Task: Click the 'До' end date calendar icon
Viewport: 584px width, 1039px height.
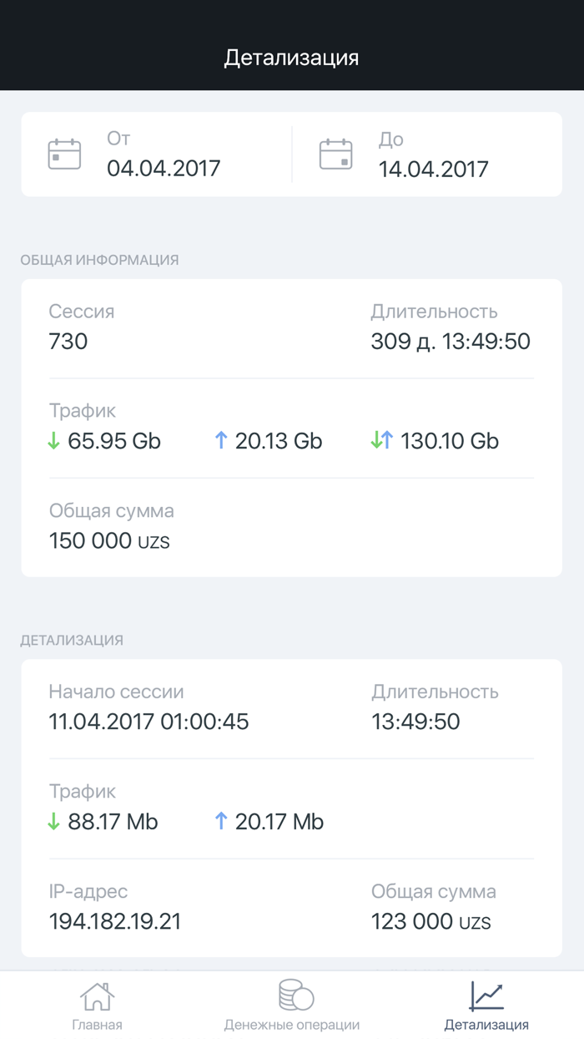Action: point(335,155)
